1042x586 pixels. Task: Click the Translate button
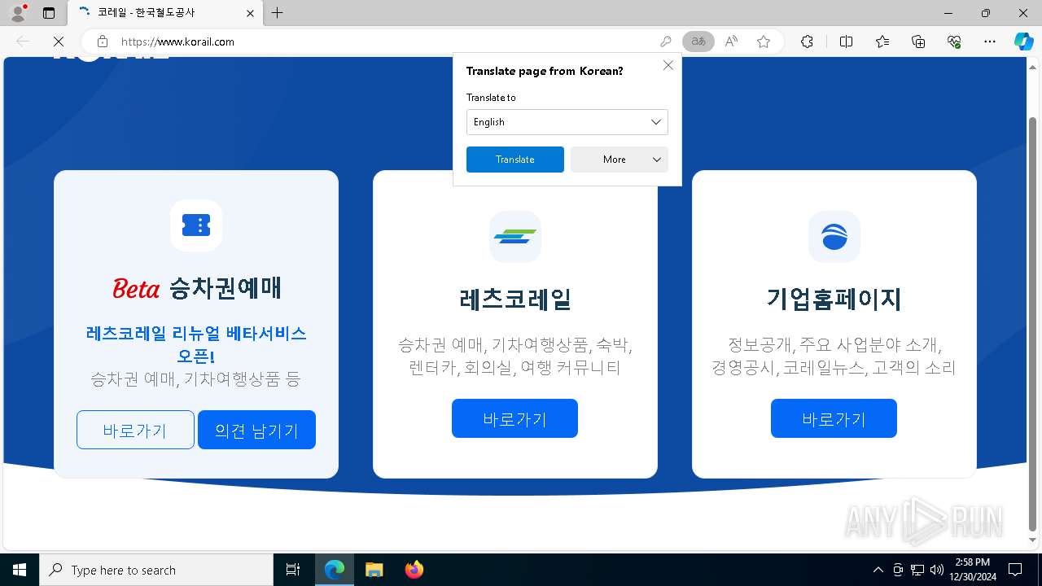point(515,160)
